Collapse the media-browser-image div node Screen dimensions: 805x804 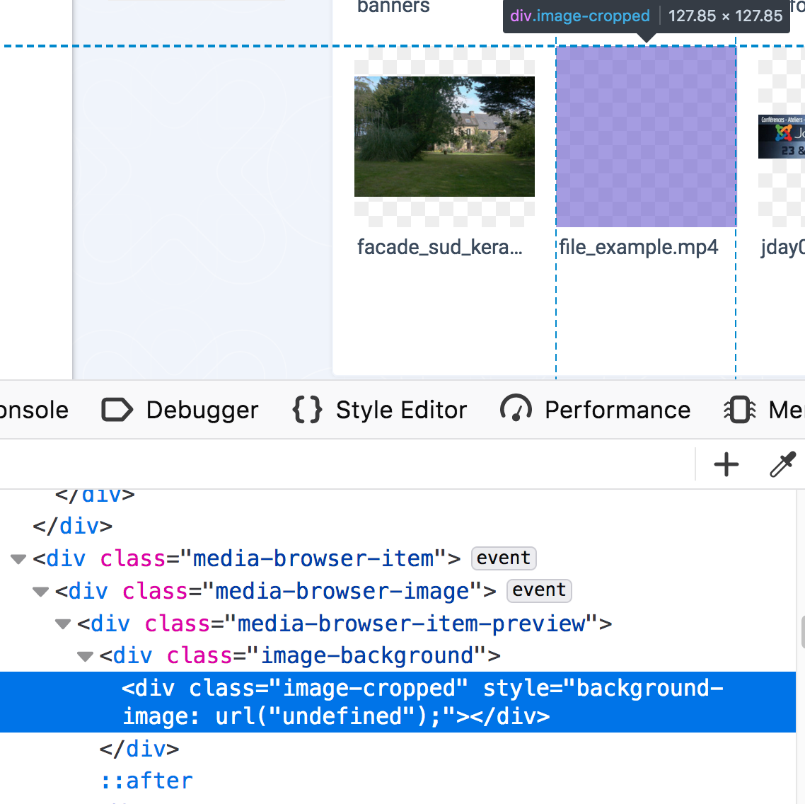[40, 592]
